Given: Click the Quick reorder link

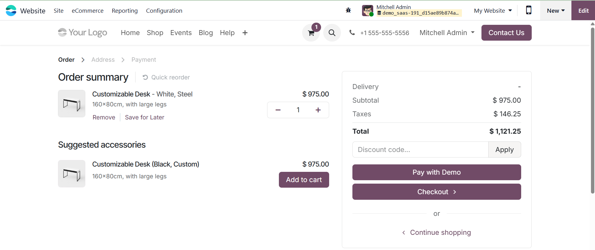Looking at the screenshot, I should (x=166, y=78).
